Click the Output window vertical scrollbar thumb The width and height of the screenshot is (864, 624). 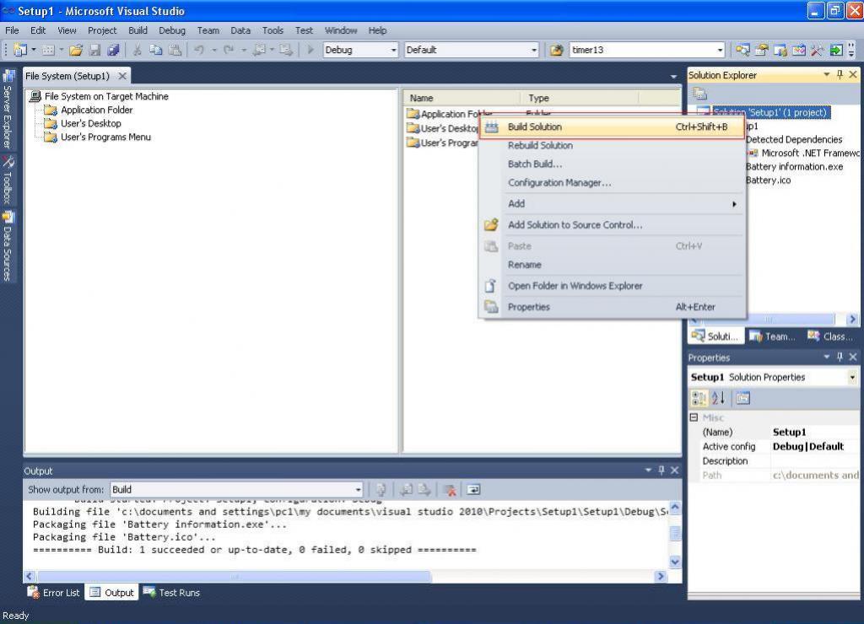[675, 533]
